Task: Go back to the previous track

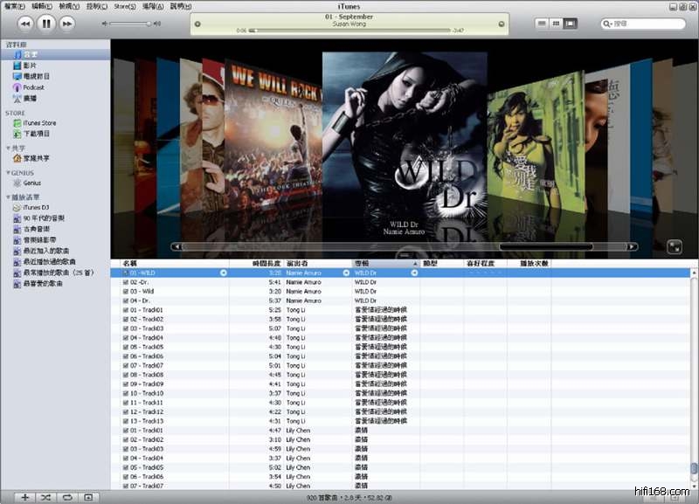Action: click(x=25, y=24)
